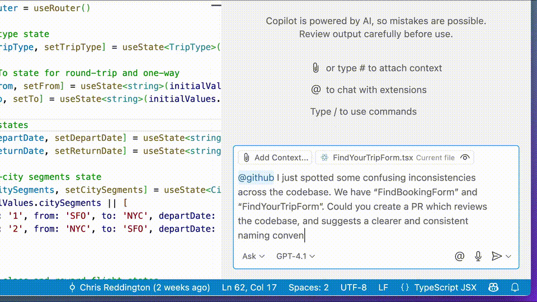Click the Add Context button
The width and height of the screenshot is (537, 302).
coord(275,158)
